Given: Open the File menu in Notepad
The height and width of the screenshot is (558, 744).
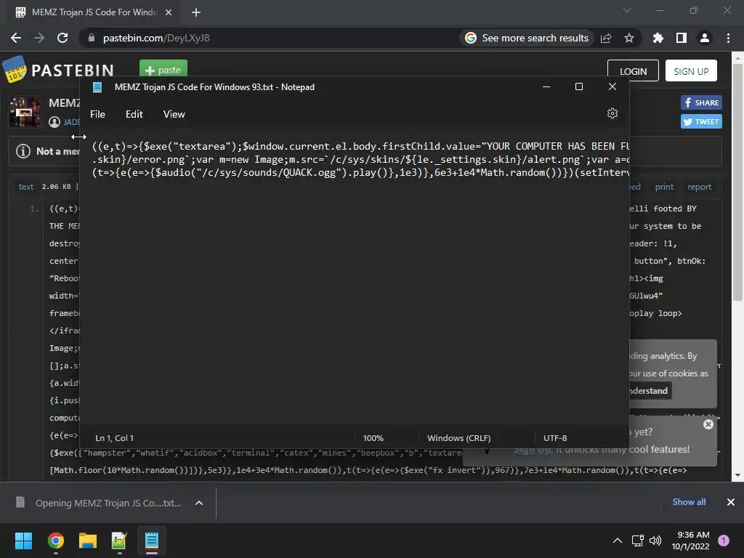Looking at the screenshot, I should pyautogui.click(x=98, y=114).
